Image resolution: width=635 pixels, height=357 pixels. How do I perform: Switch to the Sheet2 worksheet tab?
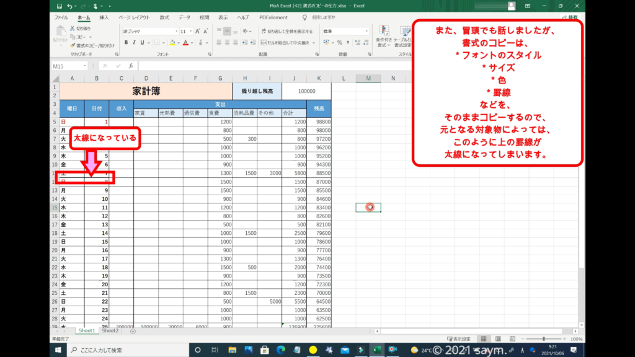110,331
